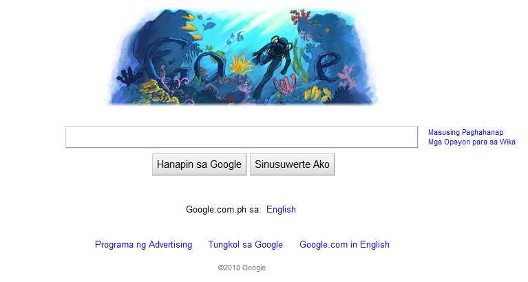Click the yellow fish school in the doodle

[x=192, y=28]
